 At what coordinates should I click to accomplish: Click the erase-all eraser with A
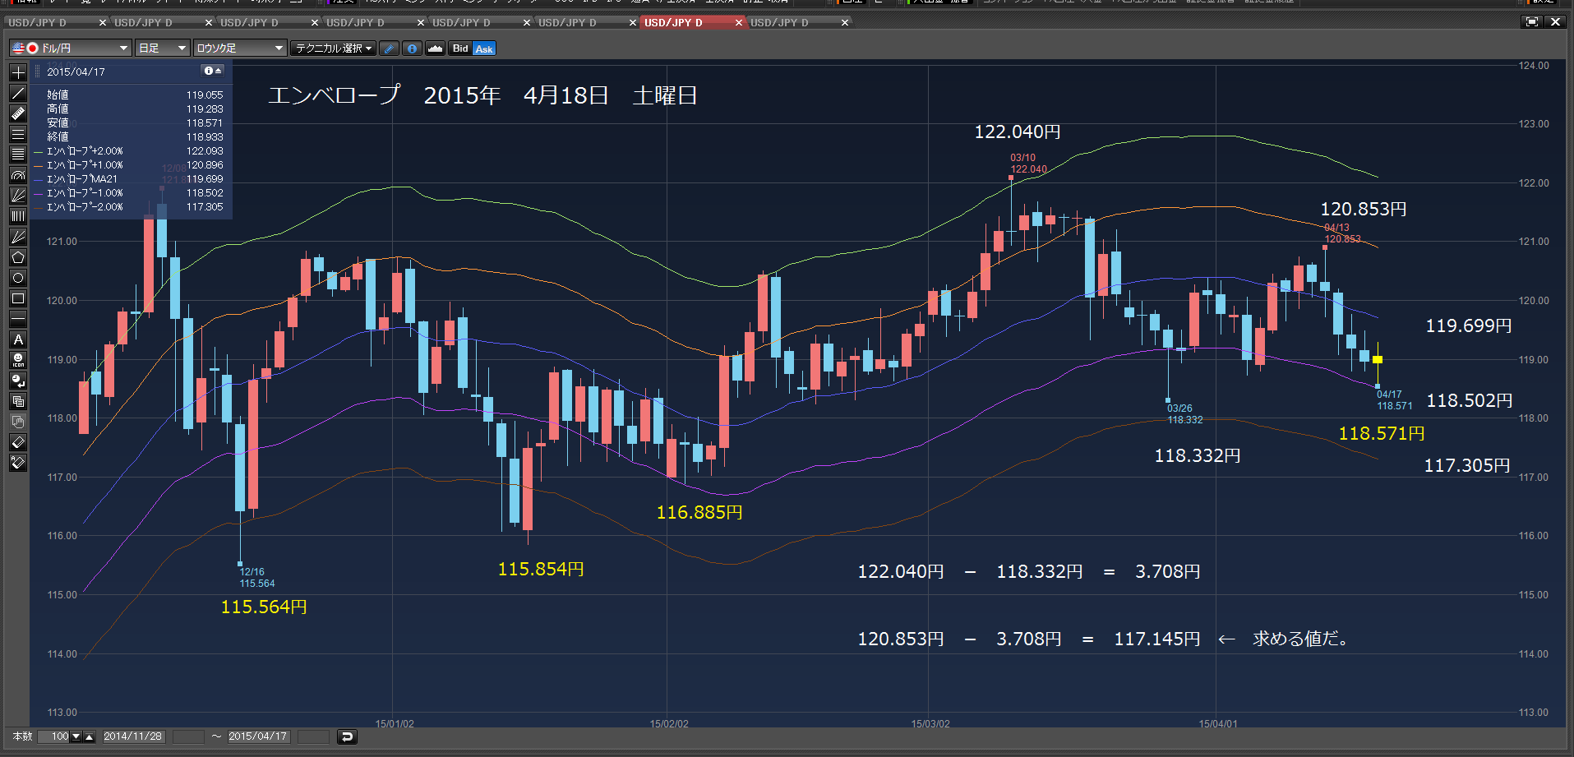(18, 463)
